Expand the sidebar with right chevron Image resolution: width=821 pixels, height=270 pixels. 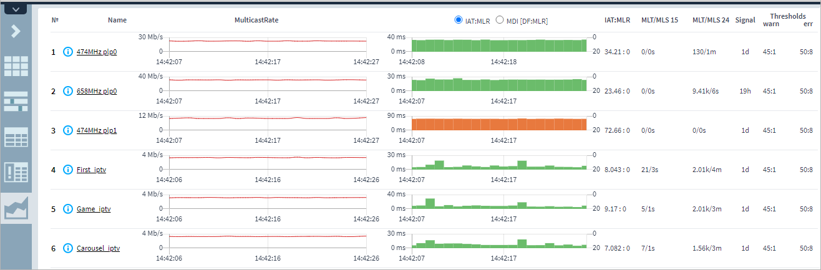(16, 31)
